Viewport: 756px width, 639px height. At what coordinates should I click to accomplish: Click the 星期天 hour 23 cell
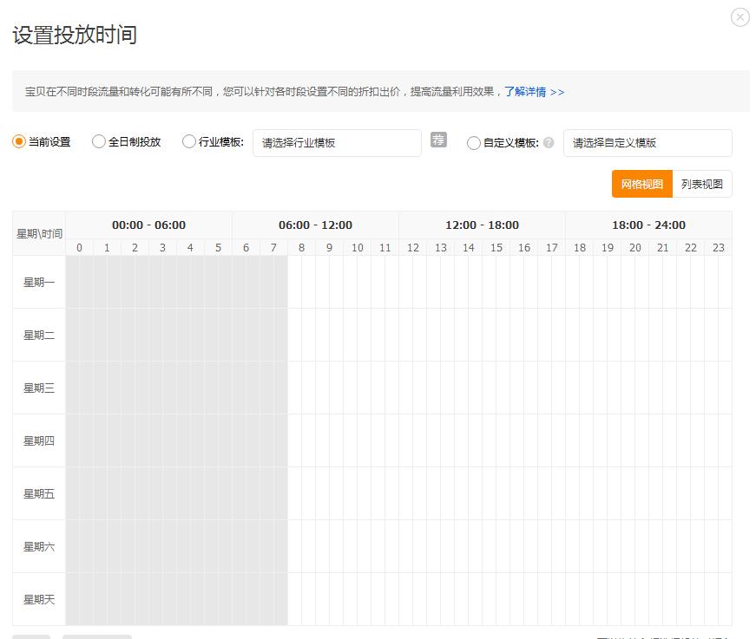[x=718, y=598]
